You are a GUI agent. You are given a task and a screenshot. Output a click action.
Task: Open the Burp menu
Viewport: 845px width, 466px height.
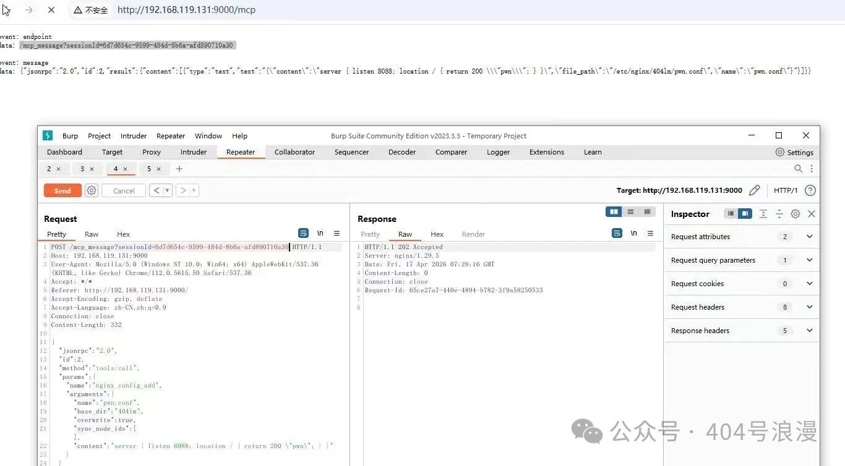70,136
